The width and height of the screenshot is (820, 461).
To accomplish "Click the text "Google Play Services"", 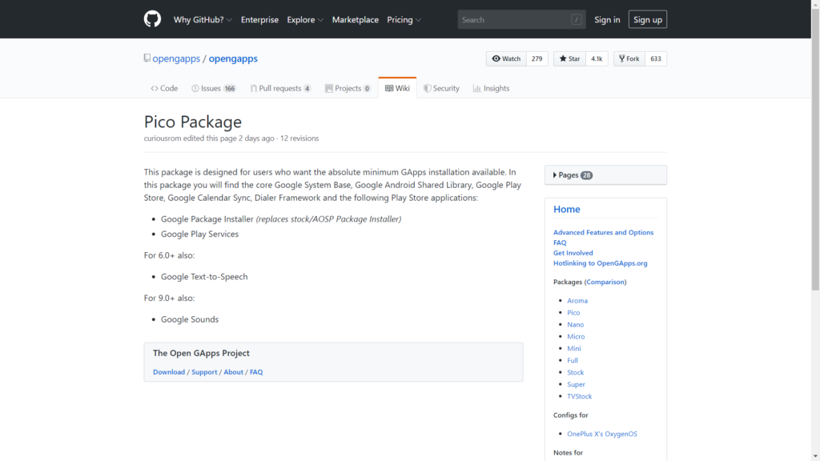I will 199,235.
